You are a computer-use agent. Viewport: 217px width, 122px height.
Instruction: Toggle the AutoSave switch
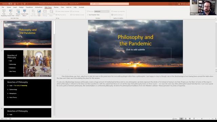pyautogui.click(x=10, y=4)
